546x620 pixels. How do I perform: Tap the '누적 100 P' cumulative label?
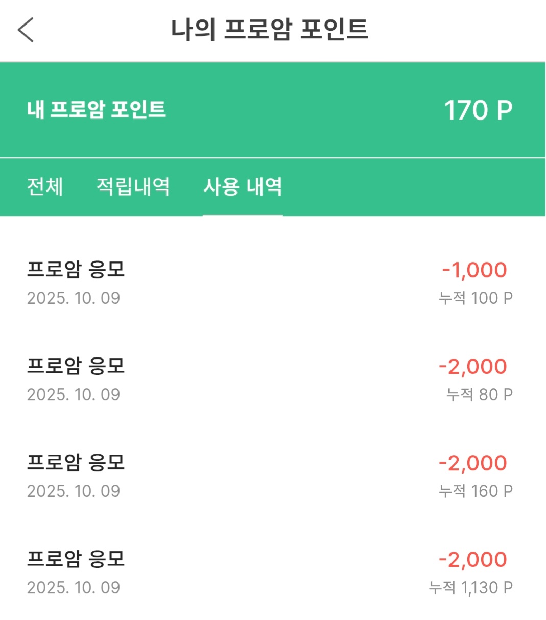(476, 298)
